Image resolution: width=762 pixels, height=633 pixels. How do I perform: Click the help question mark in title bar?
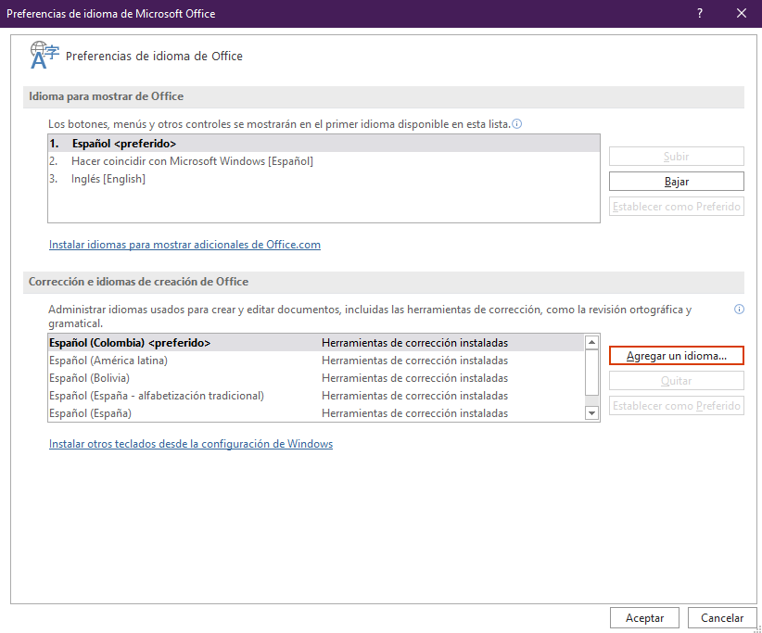point(699,13)
